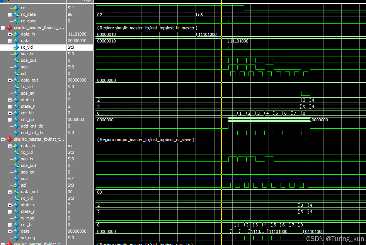The height and width of the screenshot is (245, 366).
Task: Click the rx_done signal icon
Action: (16, 21)
